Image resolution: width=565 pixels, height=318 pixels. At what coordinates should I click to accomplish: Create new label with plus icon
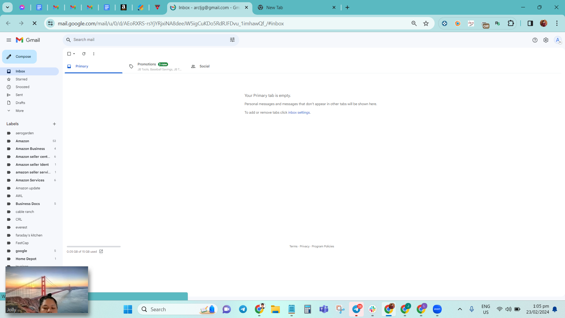click(54, 124)
